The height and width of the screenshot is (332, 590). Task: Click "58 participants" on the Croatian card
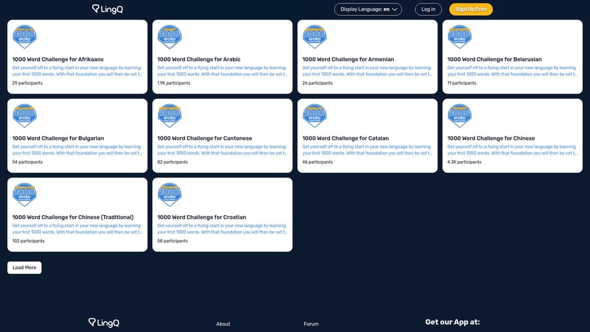point(172,241)
